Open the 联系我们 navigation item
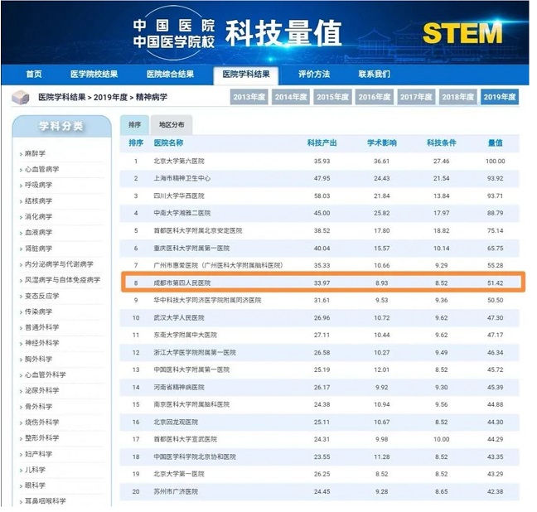 click(374, 74)
